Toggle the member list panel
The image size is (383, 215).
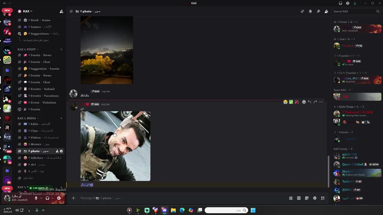(326, 11)
